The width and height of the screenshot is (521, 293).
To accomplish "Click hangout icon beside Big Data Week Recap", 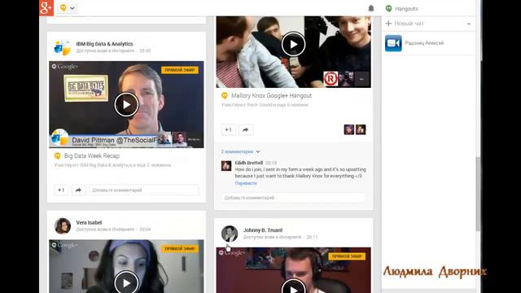I will coord(57,155).
